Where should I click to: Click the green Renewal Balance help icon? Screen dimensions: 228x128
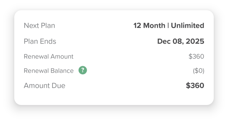(x=83, y=70)
